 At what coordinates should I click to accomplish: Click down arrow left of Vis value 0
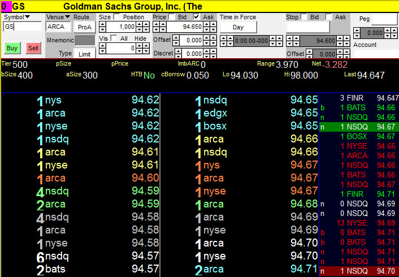pos(102,51)
